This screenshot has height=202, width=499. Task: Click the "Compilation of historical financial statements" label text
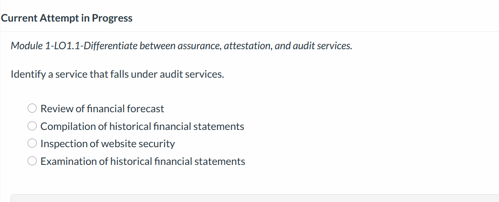coord(142,126)
